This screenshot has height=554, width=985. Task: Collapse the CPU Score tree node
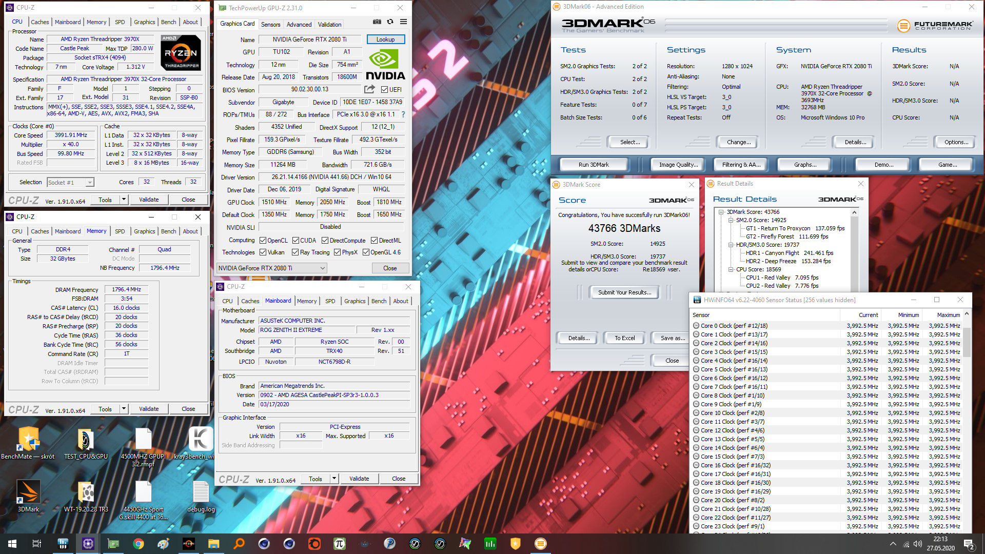click(731, 269)
